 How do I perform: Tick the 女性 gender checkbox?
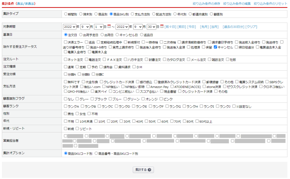[x=77, y=114]
